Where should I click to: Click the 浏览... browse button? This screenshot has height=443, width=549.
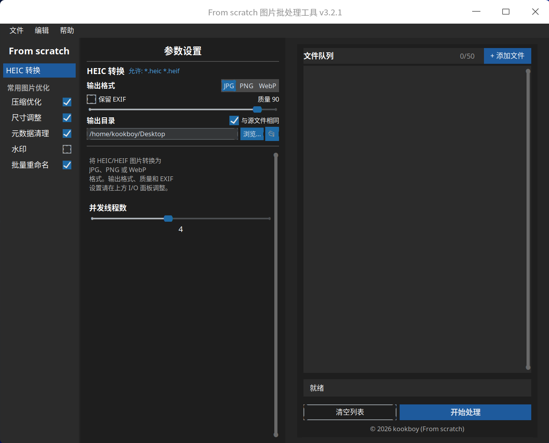coord(252,134)
